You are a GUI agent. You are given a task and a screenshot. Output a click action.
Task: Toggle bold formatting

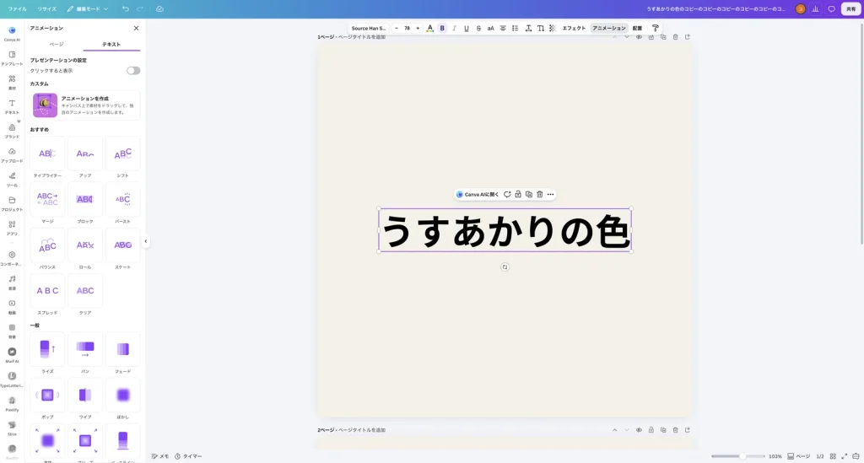point(442,28)
